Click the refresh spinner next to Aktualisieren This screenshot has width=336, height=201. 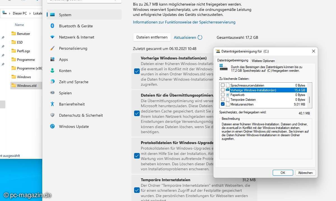[x=200, y=37]
